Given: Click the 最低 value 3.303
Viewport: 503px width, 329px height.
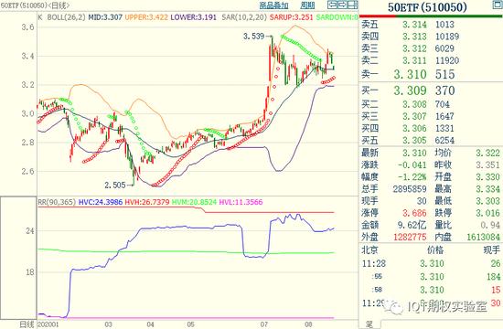Looking at the screenshot, I should 487,201.
